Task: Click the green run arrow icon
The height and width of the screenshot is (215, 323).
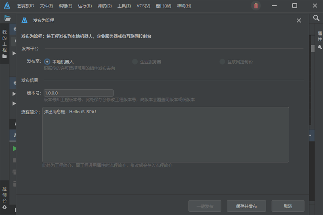Action: (14, 148)
